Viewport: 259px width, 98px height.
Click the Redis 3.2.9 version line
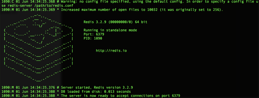coord(115,22)
